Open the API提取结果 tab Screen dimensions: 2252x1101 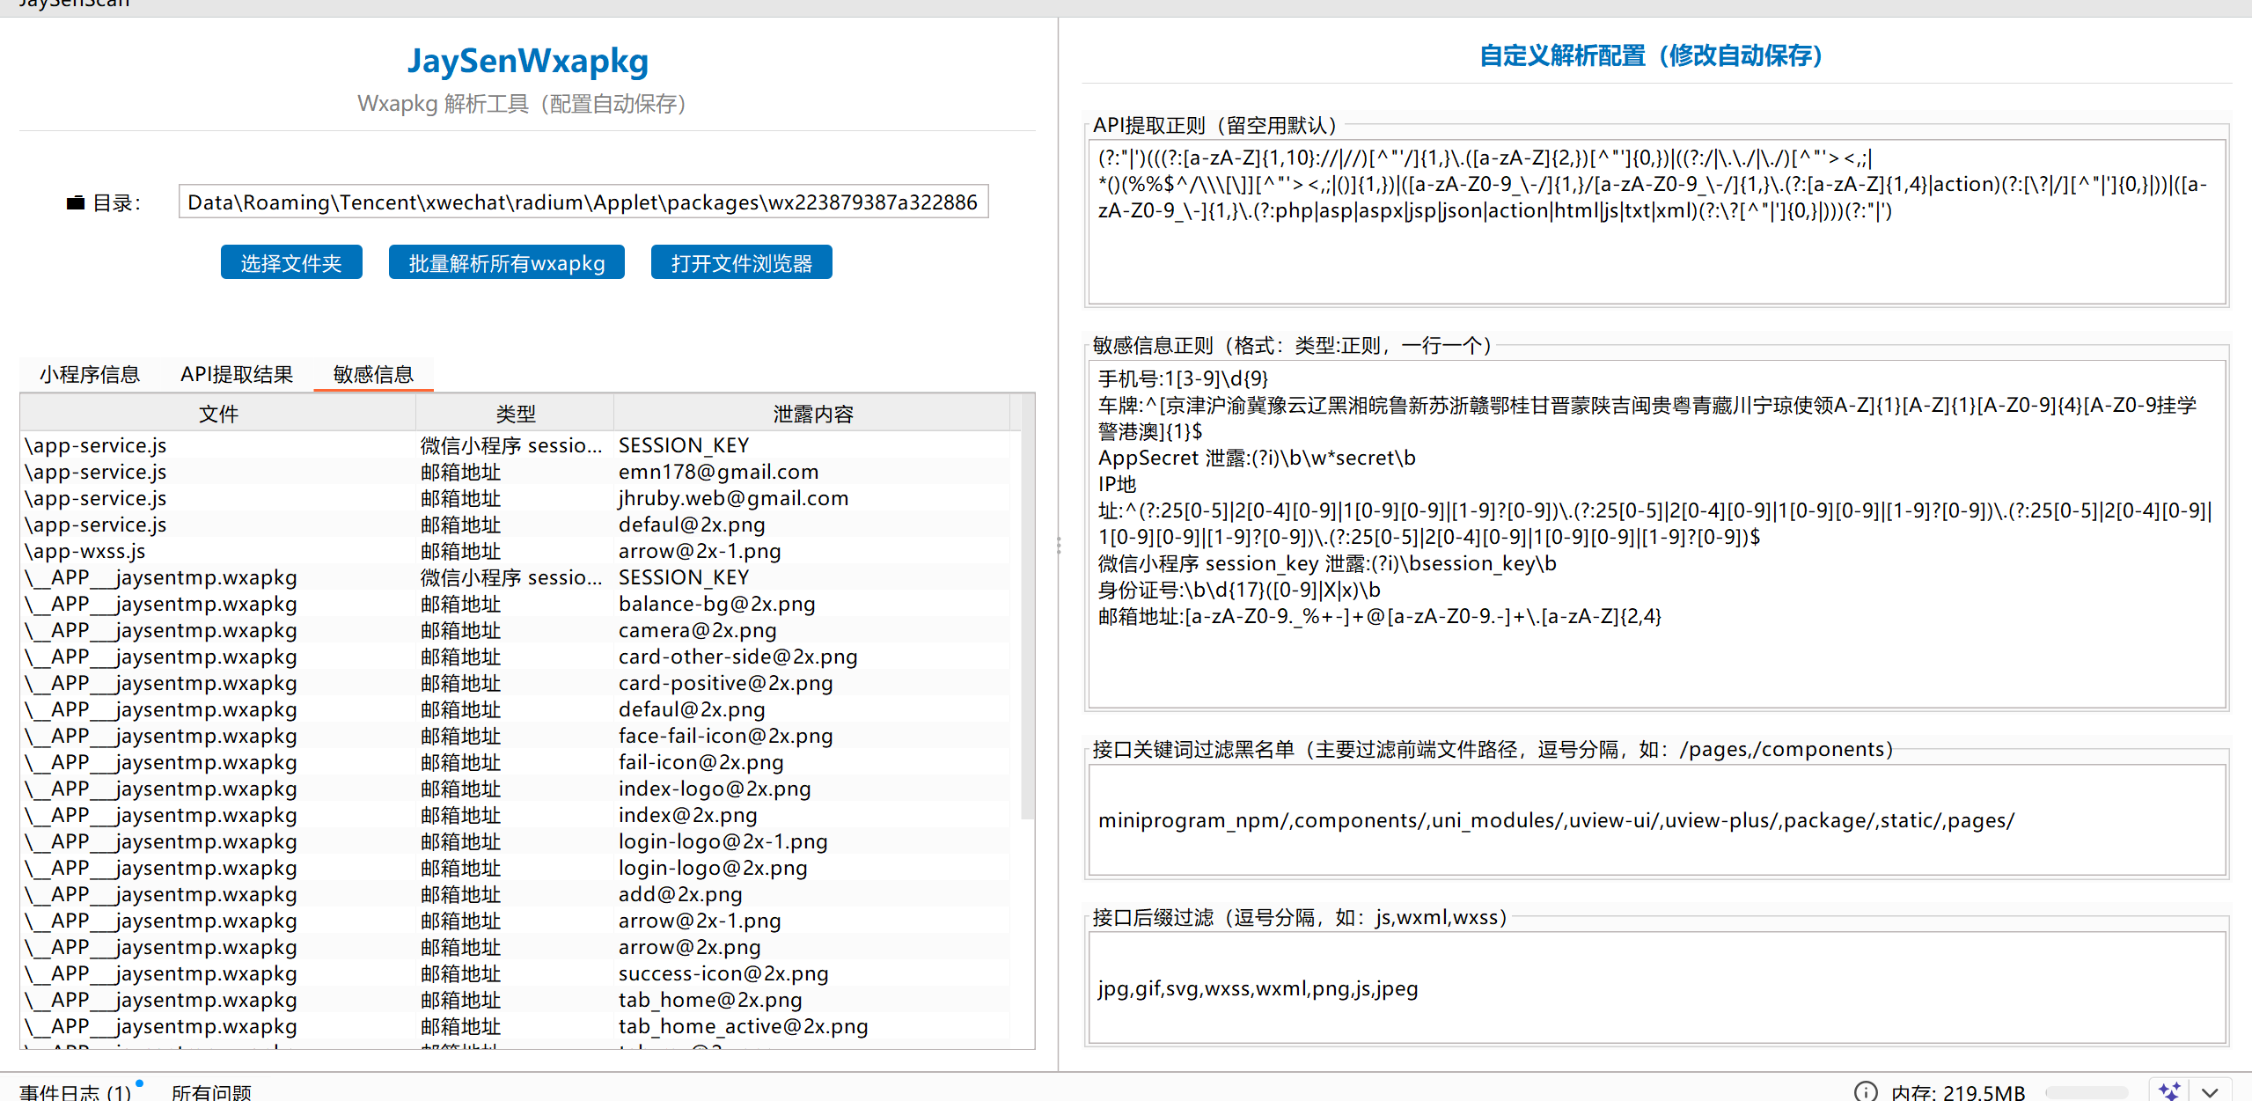click(236, 374)
